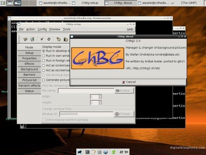Switch to the Banners tab
The width and height of the screenshot is (206, 155).
point(29,75)
